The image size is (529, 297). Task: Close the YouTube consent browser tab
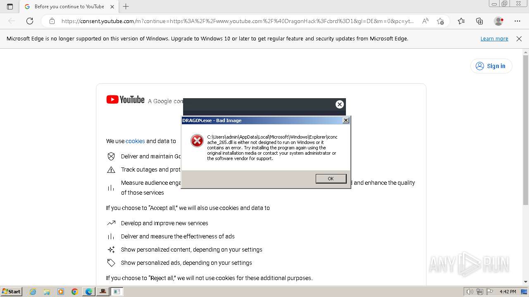(112, 7)
